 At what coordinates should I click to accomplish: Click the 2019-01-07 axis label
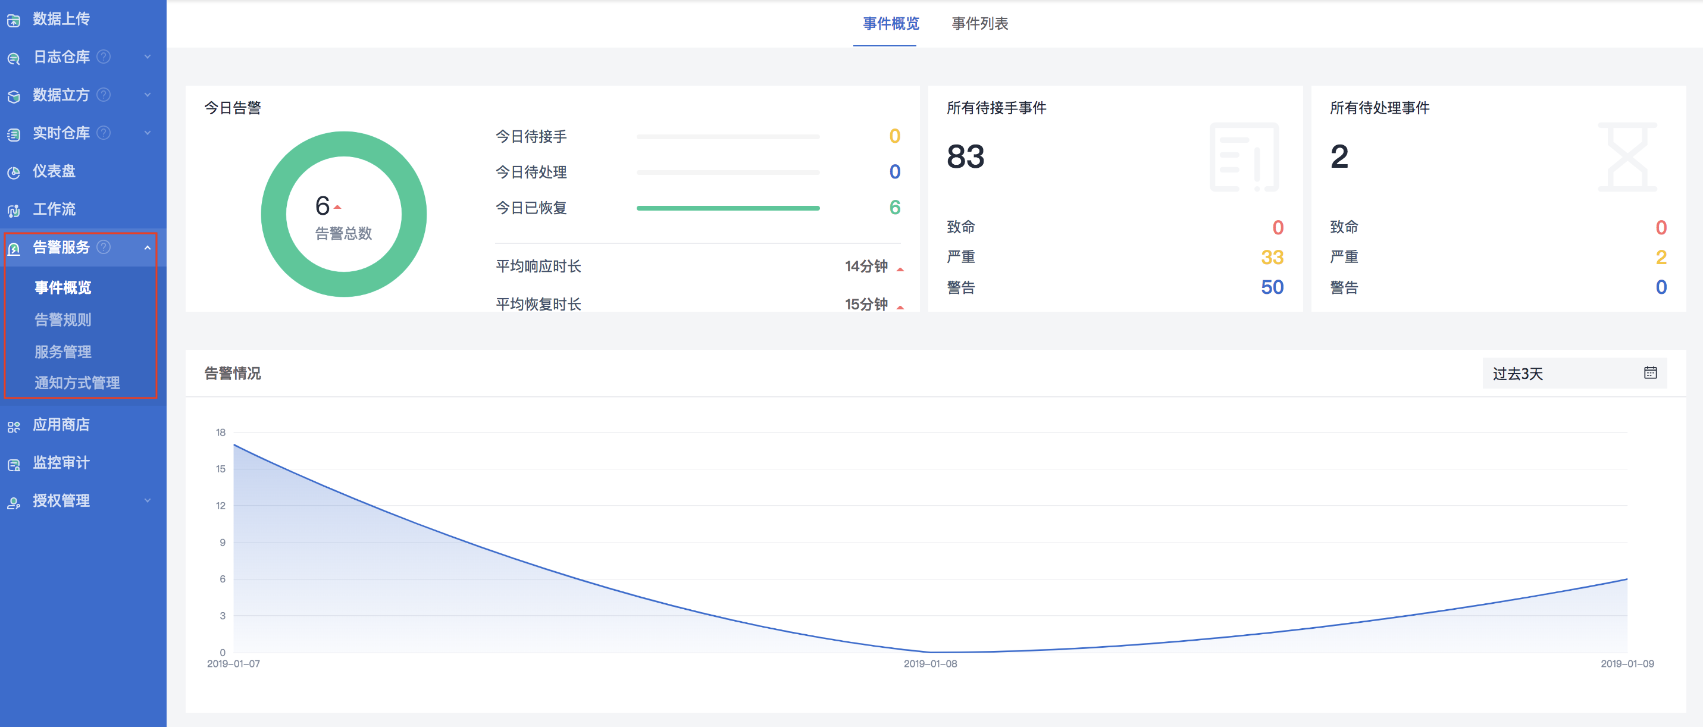[233, 663]
